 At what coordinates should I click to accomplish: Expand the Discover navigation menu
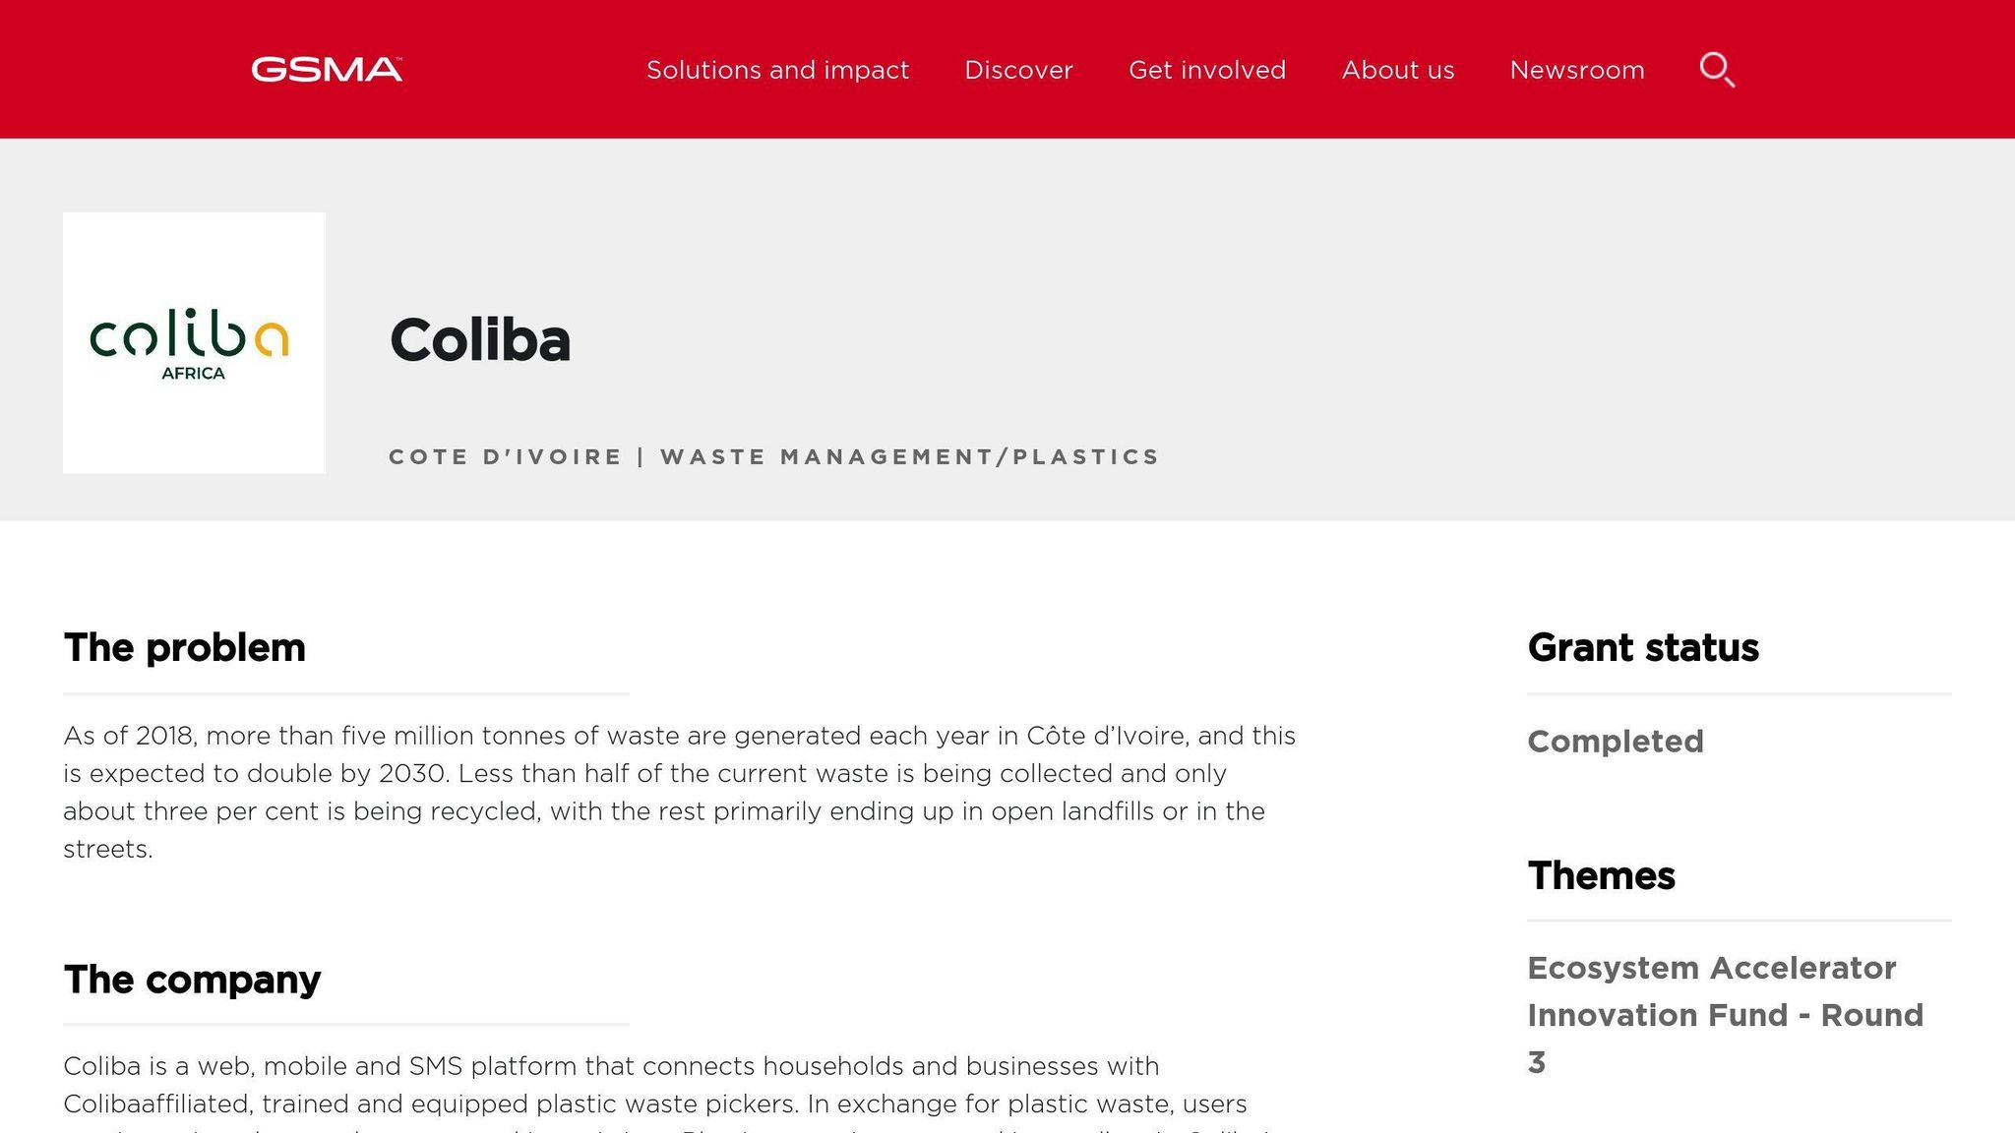1018,70
